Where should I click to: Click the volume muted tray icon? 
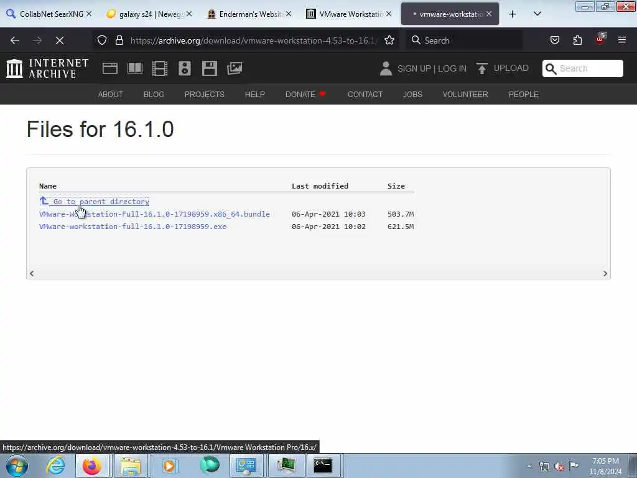pyautogui.click(x=559, y=467)
